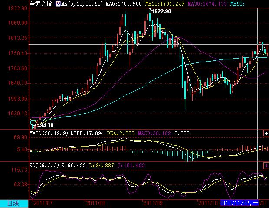The image size is (269, 208).
Task: Click the 1758.43 price axis label
Action: coord(18,53)
